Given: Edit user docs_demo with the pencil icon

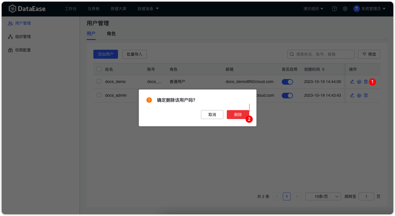Looking at the screenshot, I should point(352,82).
